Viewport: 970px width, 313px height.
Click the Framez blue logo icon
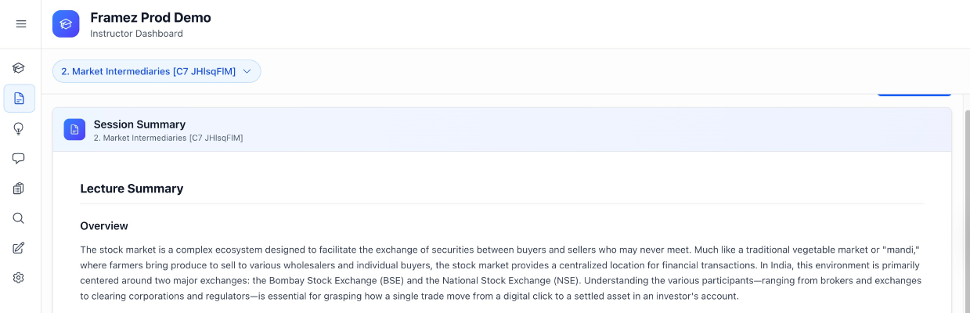[66, 24]
